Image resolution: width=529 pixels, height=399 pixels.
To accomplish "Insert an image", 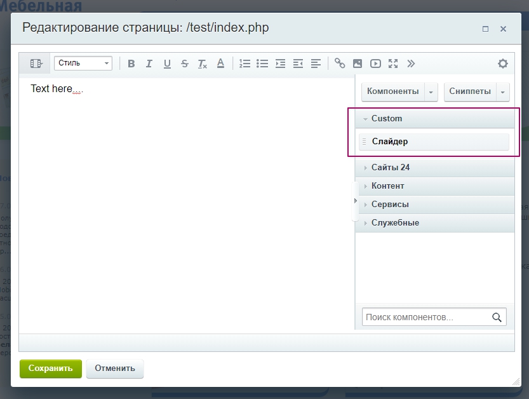I will click(358, 64).
